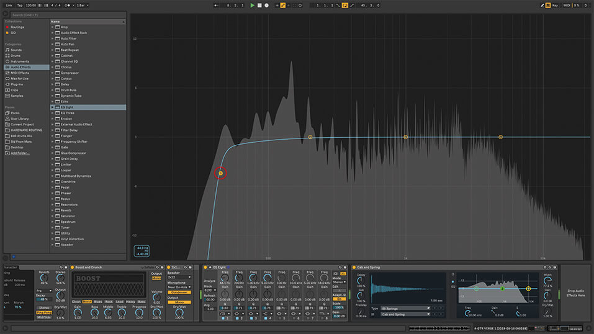Click Add Folder in Places
This screenshot has width=594, height=334.
(x=20, y=153)
